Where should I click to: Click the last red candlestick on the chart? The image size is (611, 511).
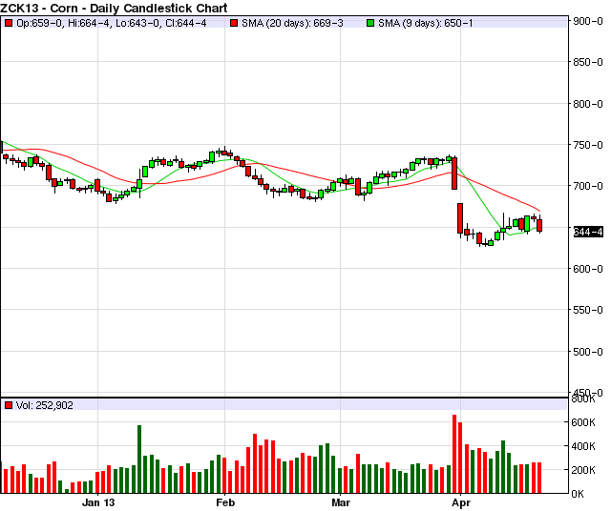[x=539, y=225]
